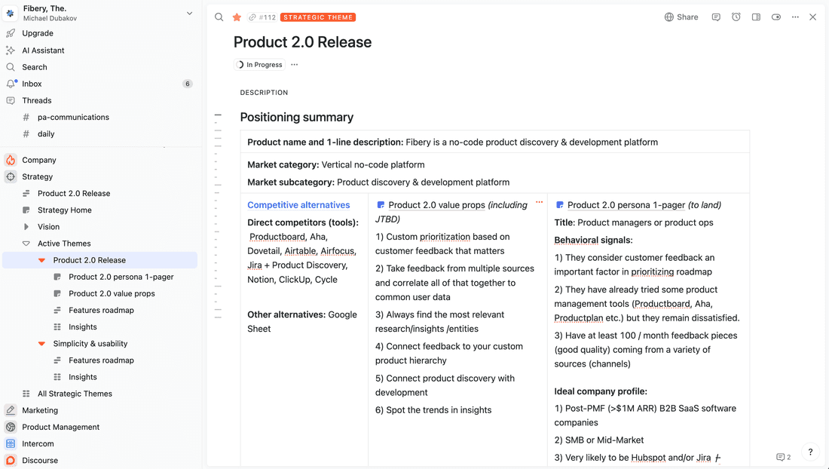Open the pa-communications thread channel
This screenshot has width=829, height=469.
pos(73,118)
